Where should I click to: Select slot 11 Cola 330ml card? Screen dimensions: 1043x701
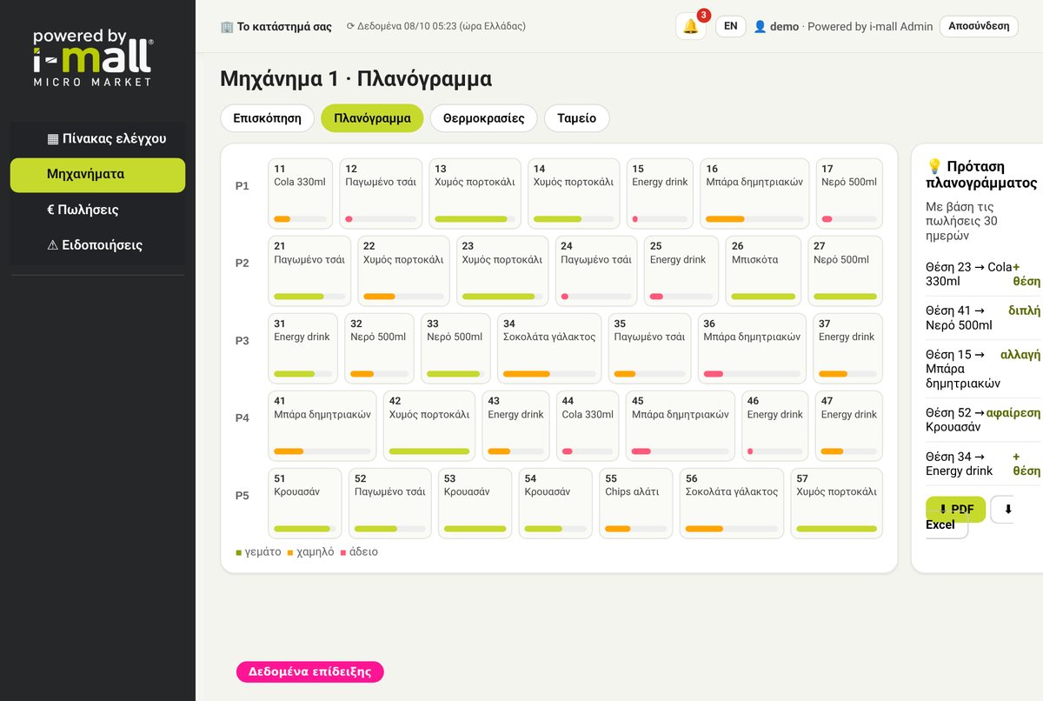click(301, 194)
